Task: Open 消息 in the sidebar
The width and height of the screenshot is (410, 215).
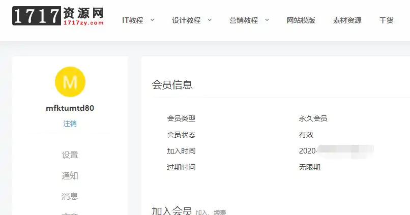Action: tap(70, 196)
